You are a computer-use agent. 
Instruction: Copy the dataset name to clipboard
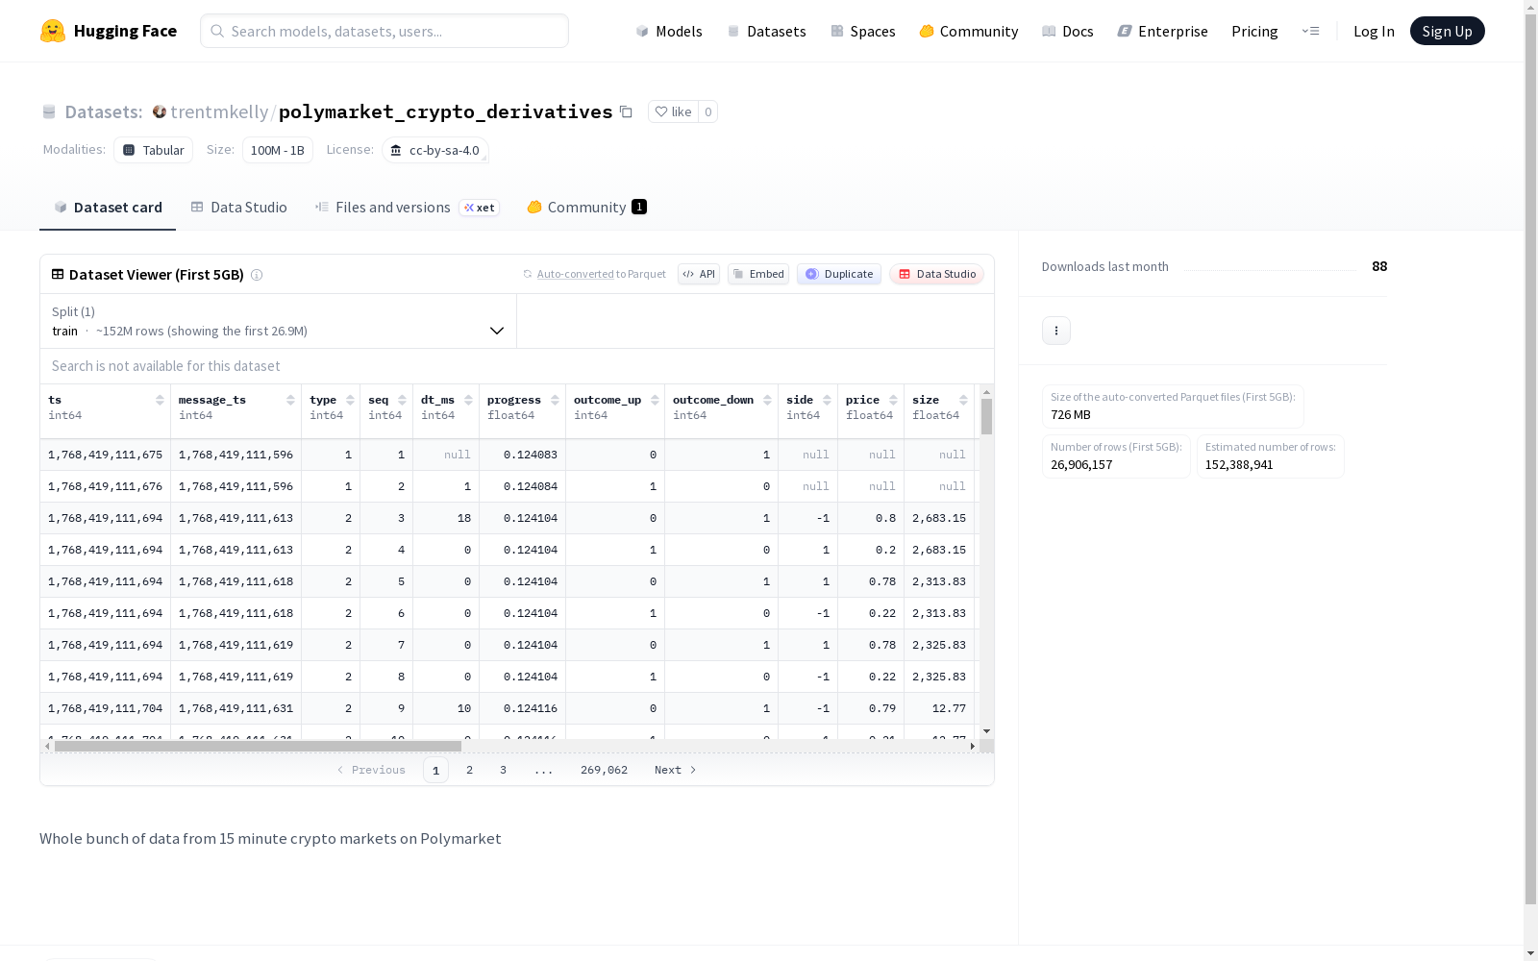626,111
